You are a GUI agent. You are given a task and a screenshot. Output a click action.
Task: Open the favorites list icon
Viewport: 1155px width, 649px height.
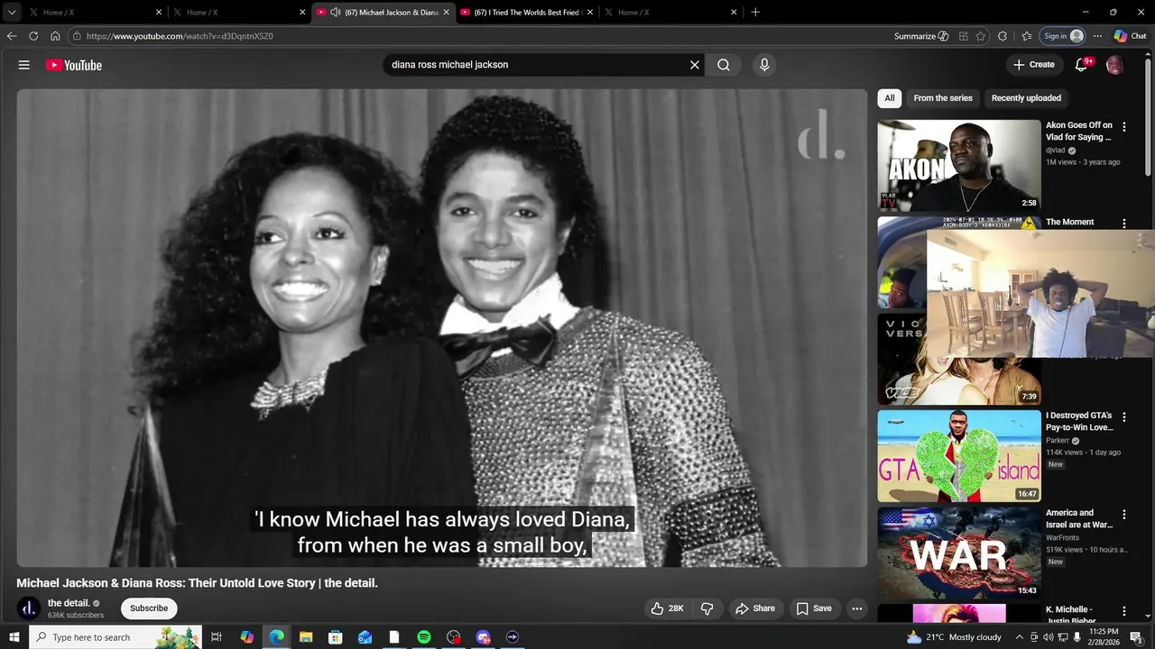click(x=1027, y=36)
